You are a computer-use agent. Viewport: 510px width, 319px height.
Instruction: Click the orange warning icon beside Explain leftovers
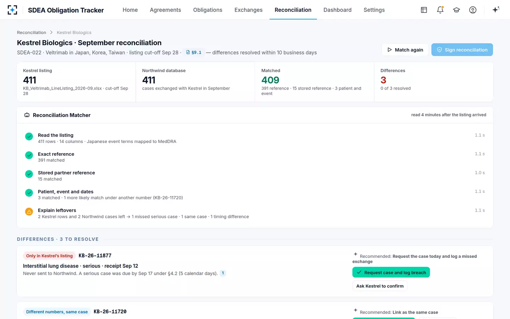tap(29, 212)
